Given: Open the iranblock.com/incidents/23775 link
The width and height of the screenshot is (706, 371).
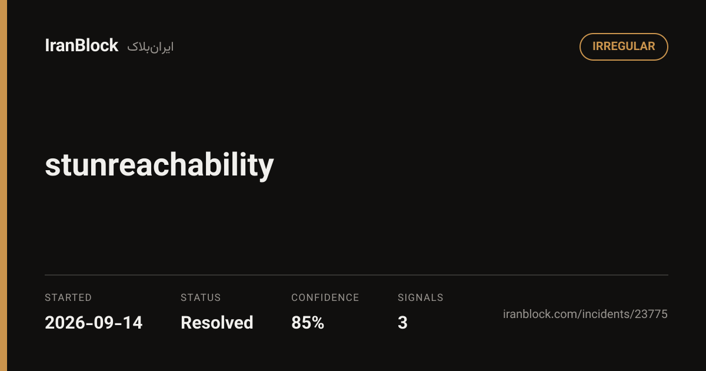Looking at the screenshot, I should (585, 314).
